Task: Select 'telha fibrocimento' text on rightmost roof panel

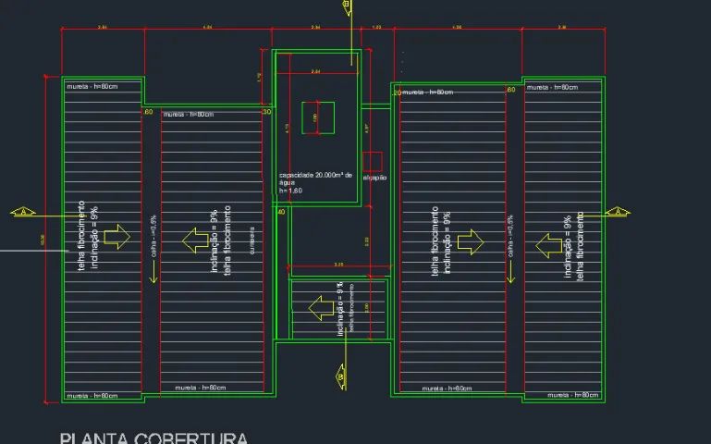Action: coord(580,246)
